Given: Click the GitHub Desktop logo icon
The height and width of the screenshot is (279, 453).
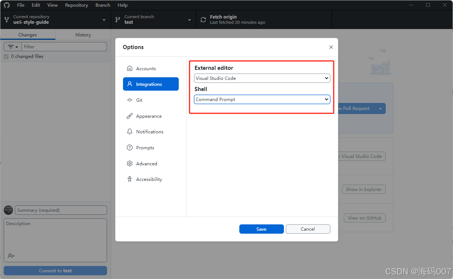Looking at the screenshot, I should point(7,5).
